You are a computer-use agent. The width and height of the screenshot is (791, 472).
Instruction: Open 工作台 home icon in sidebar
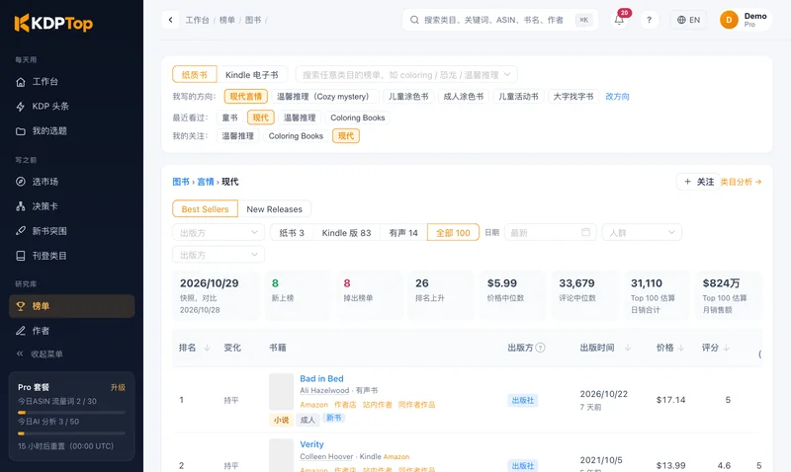(x=21, y=82)
